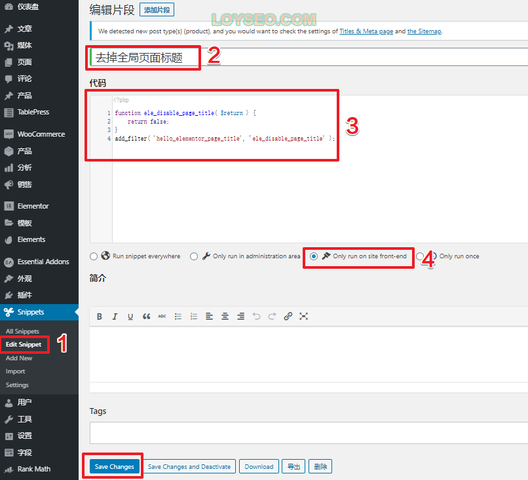
Task: Undo the last edit in the description
Action: pos(256,317)
